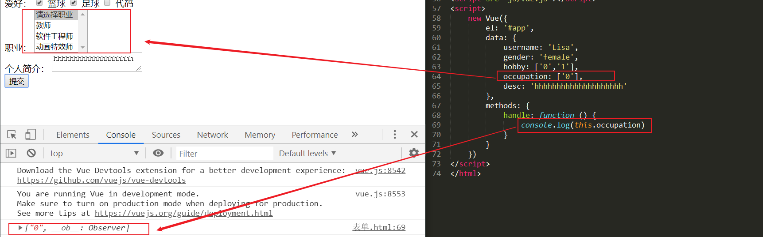The image size is (763, 237).
Task: Open the vuejs.org deployment guide link
Action: [183, 213]
